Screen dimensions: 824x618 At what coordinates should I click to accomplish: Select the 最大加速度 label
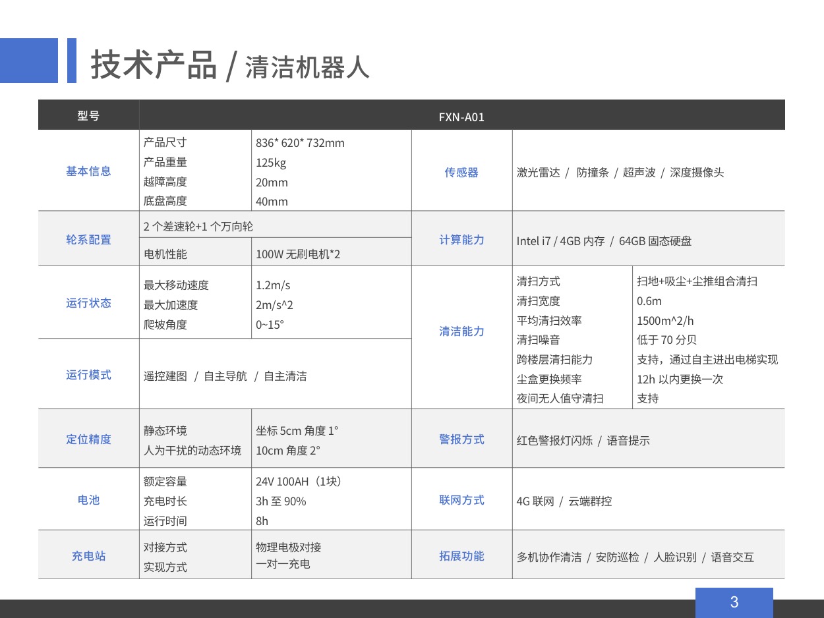(171, 305)
